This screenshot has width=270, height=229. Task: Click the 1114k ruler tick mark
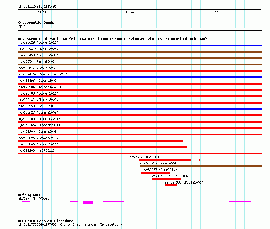pyautogui.click(x=130, y=9)
